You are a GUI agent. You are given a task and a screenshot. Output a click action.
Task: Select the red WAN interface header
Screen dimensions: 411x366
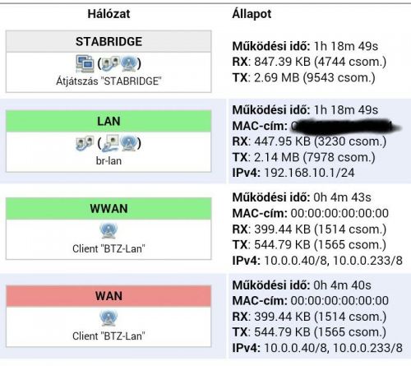(x=109, y=296)
